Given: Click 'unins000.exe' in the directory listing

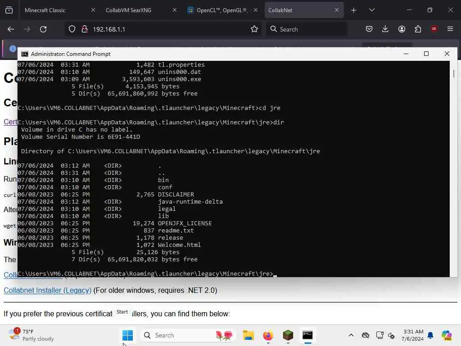Looking at the screenshot, I should [179, 79].
